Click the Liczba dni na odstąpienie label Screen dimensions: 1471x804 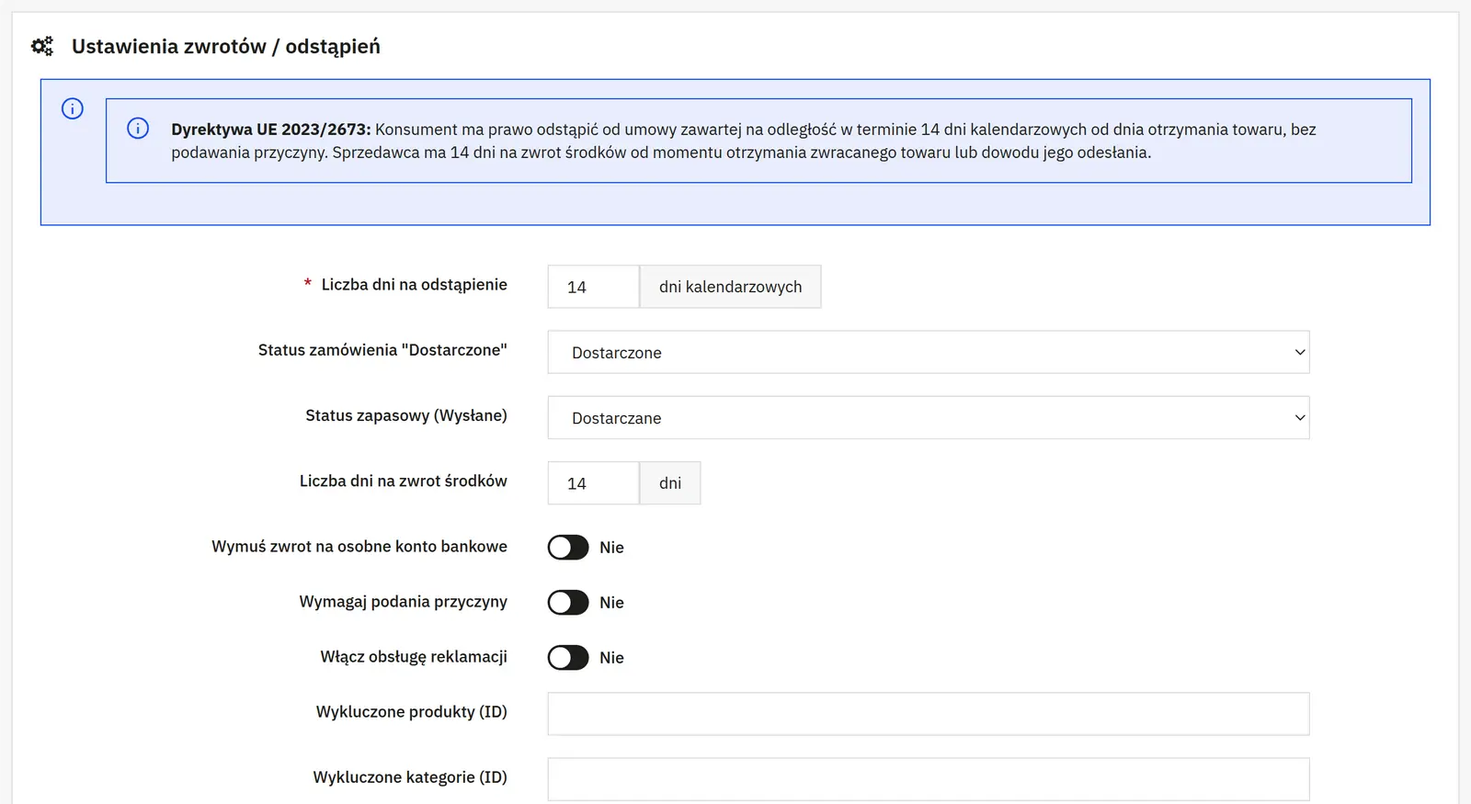coord(414,285)
